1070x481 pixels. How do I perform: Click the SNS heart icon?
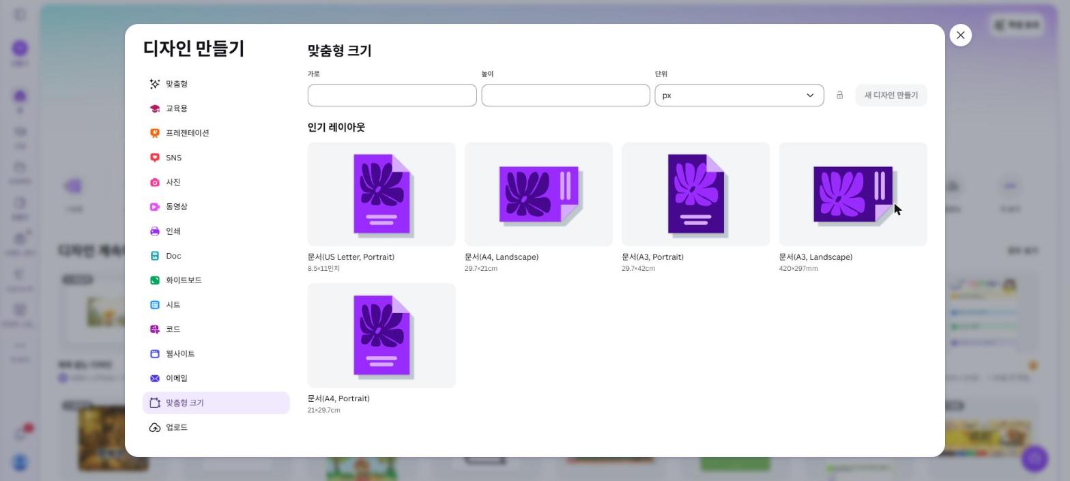155,158
